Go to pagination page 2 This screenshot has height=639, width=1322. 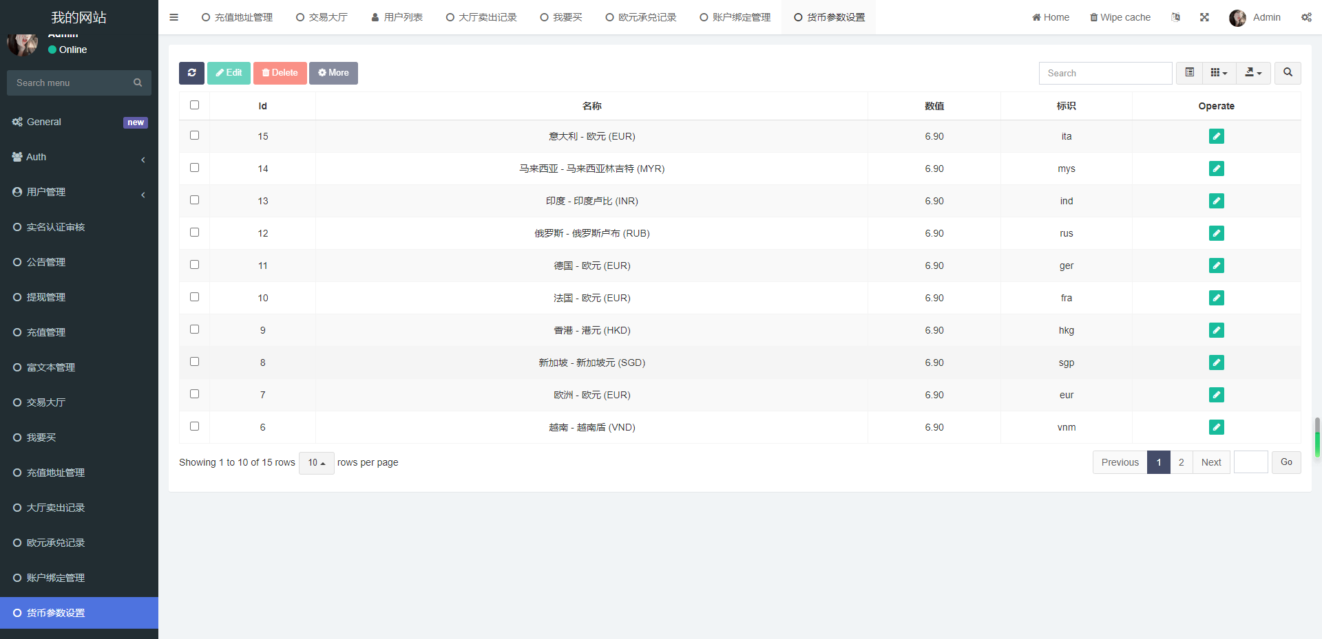(x=1181, y=462)
